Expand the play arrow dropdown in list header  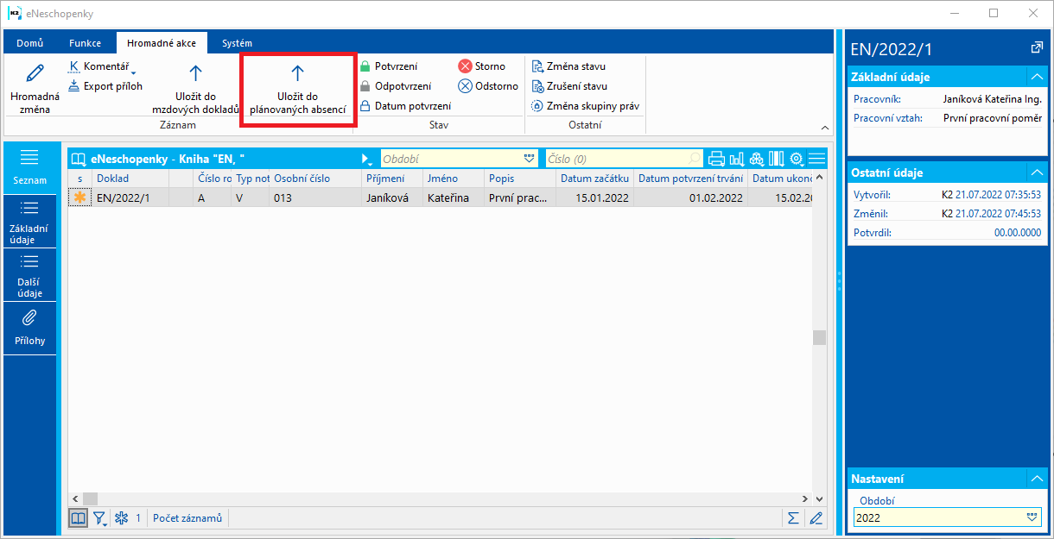(367, 160)
